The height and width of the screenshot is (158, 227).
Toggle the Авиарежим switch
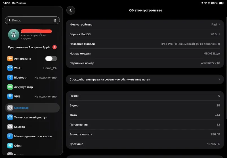[x=51, y=59]
